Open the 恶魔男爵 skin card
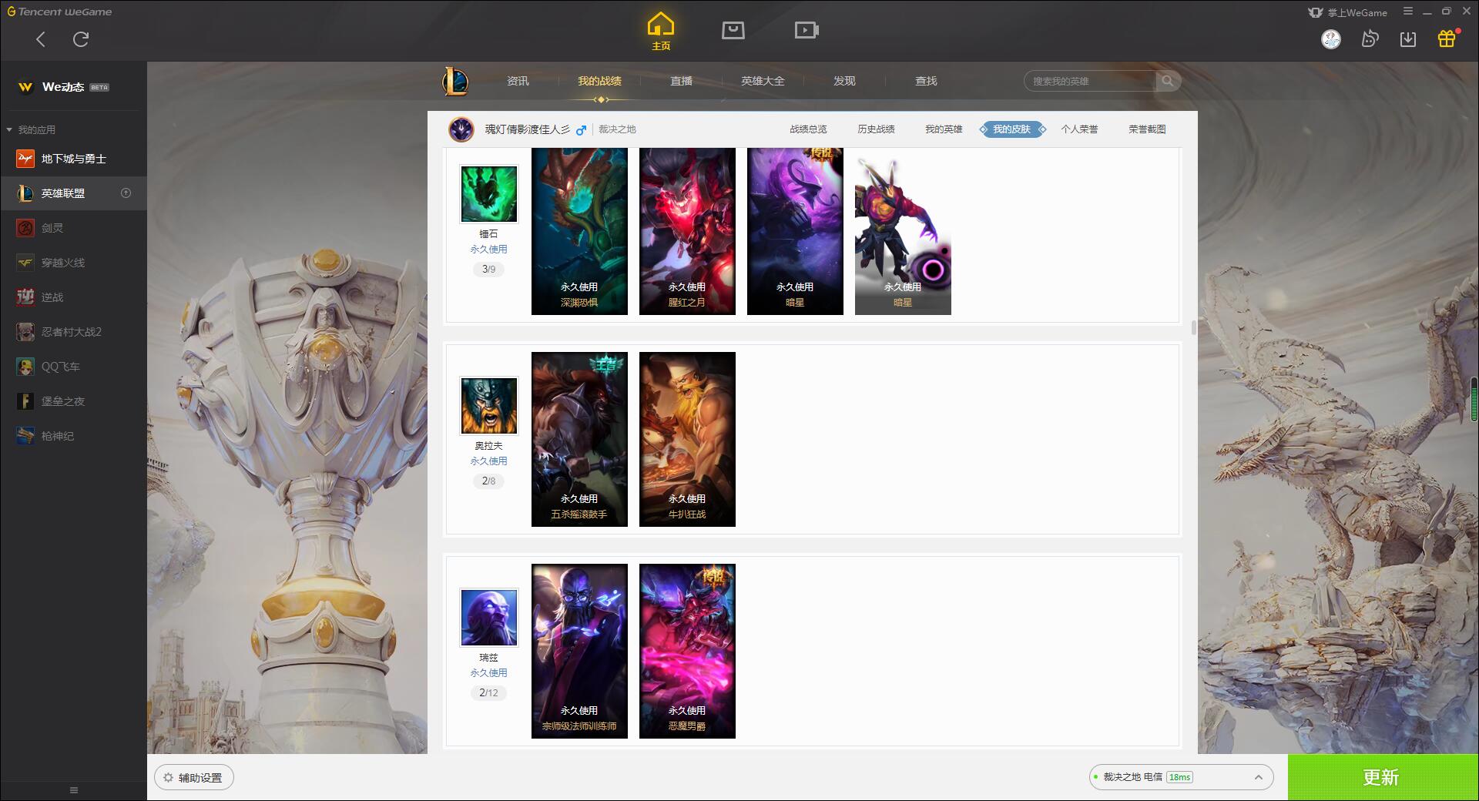Viewport: 1479px width, 801px height. point(687,651)
